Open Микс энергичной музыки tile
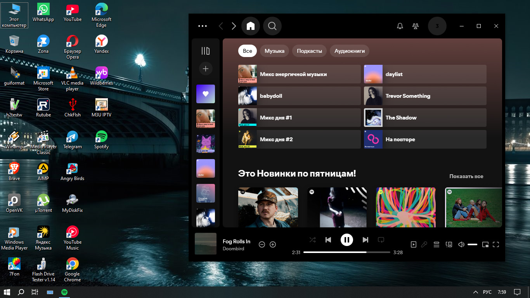Viewport: 530px width, 298px height. [x=300, y=74]
